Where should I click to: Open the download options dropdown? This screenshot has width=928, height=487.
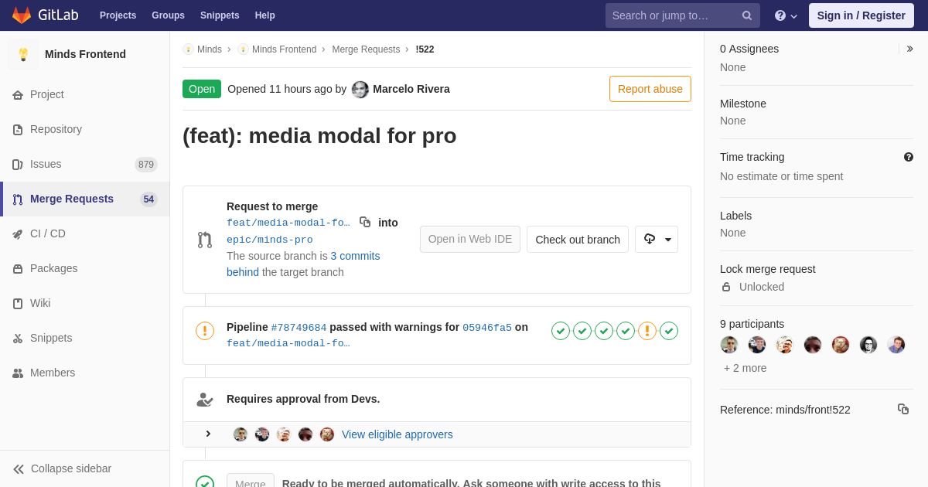657,240
